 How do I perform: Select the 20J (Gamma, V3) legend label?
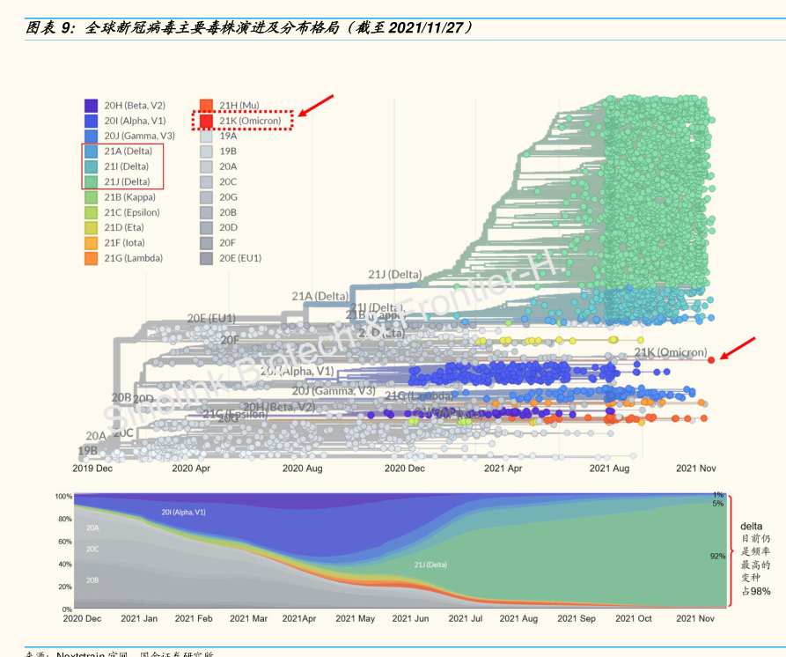[x=139, y=136]
